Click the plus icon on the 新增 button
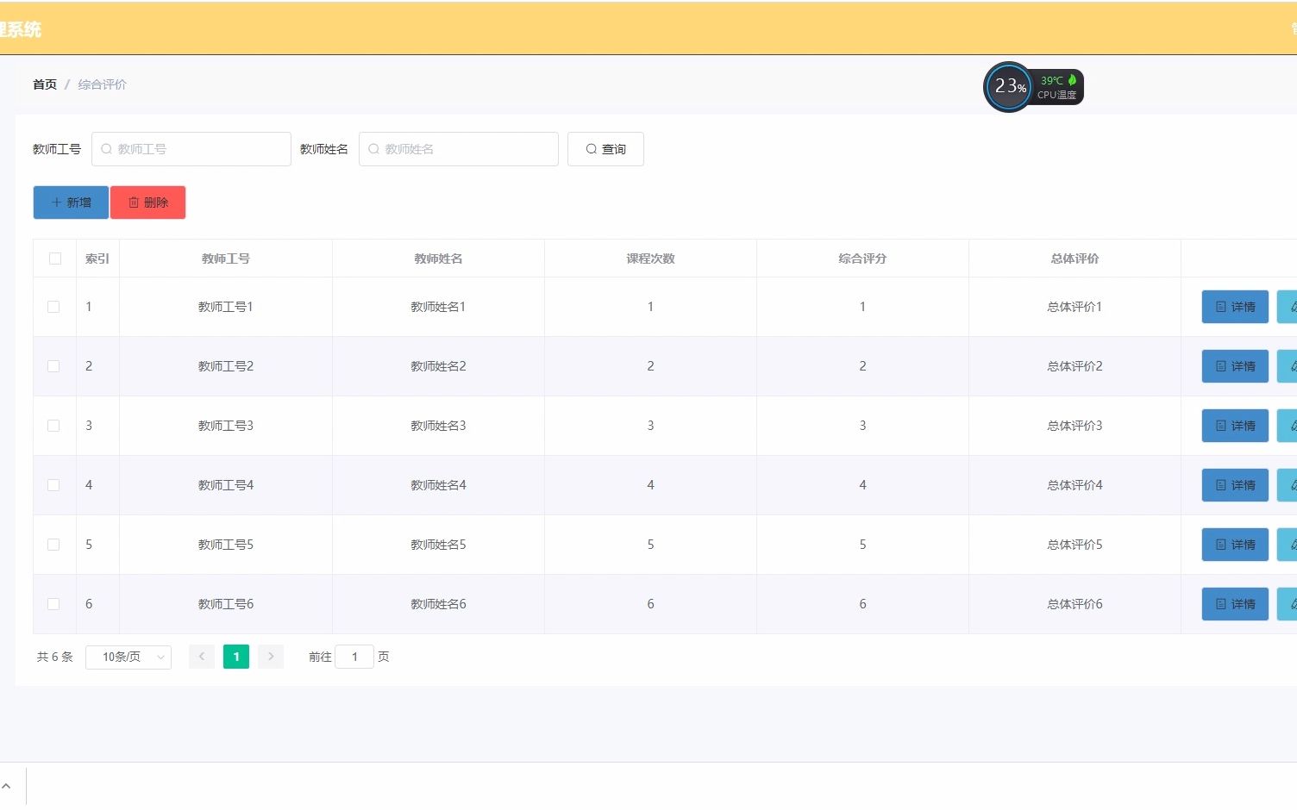 click(59, 202)
